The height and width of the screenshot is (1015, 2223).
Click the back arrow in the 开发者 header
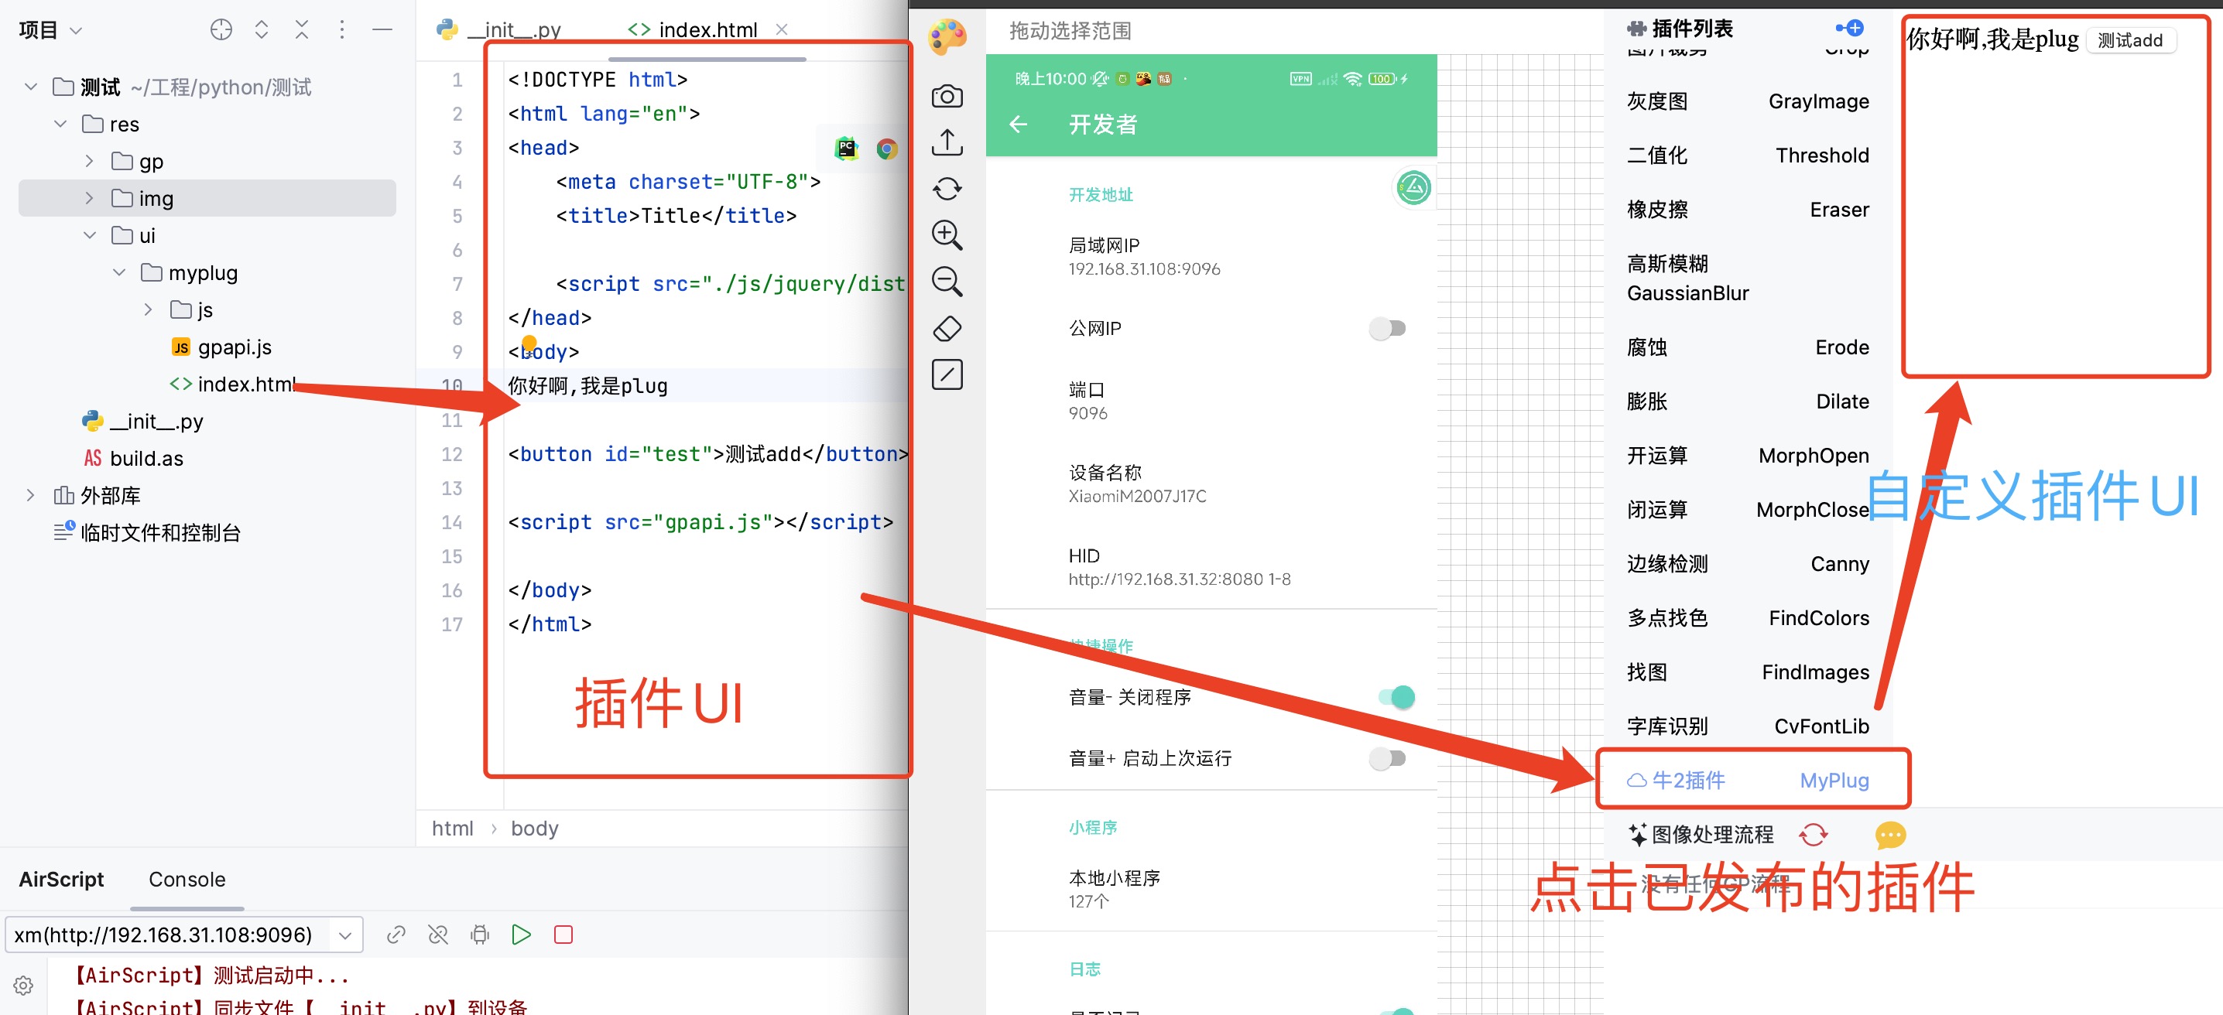pyautogui.click(x=1019, y=125)
